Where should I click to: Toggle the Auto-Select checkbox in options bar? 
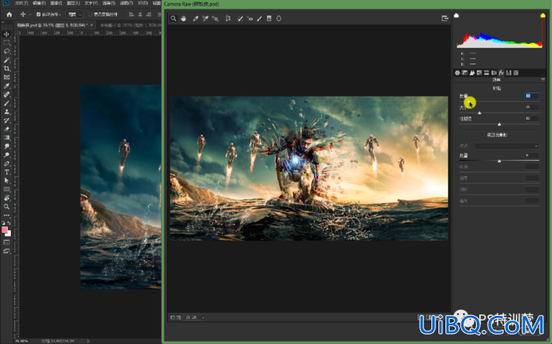pyautogui.click(x=38, y=14)
